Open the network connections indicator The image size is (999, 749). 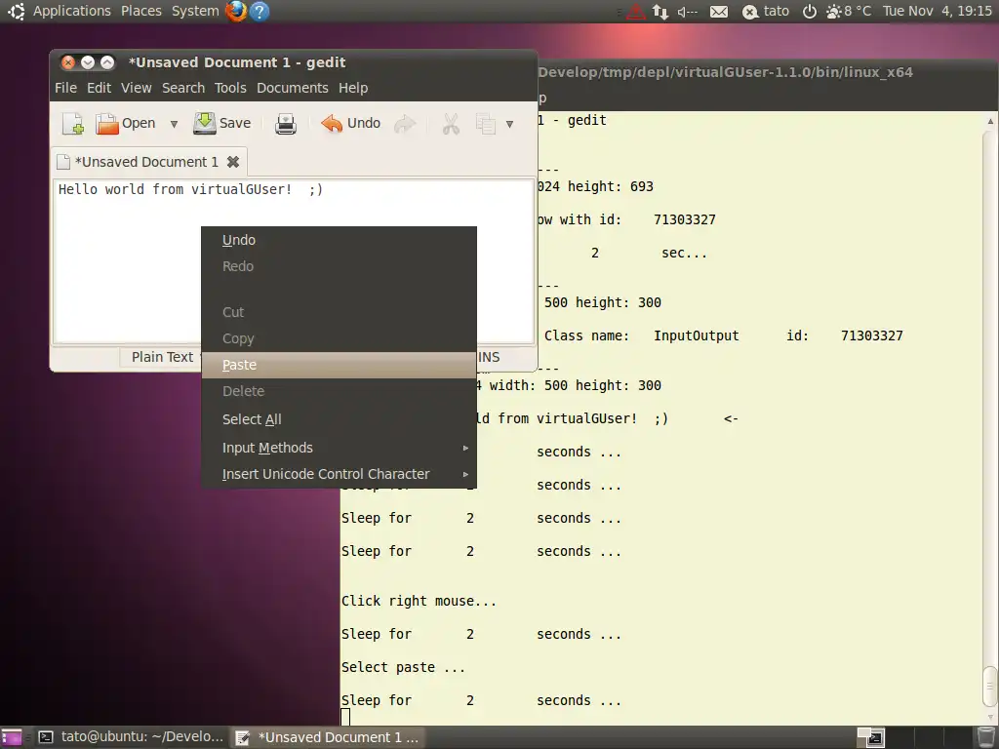click(660, 12)
